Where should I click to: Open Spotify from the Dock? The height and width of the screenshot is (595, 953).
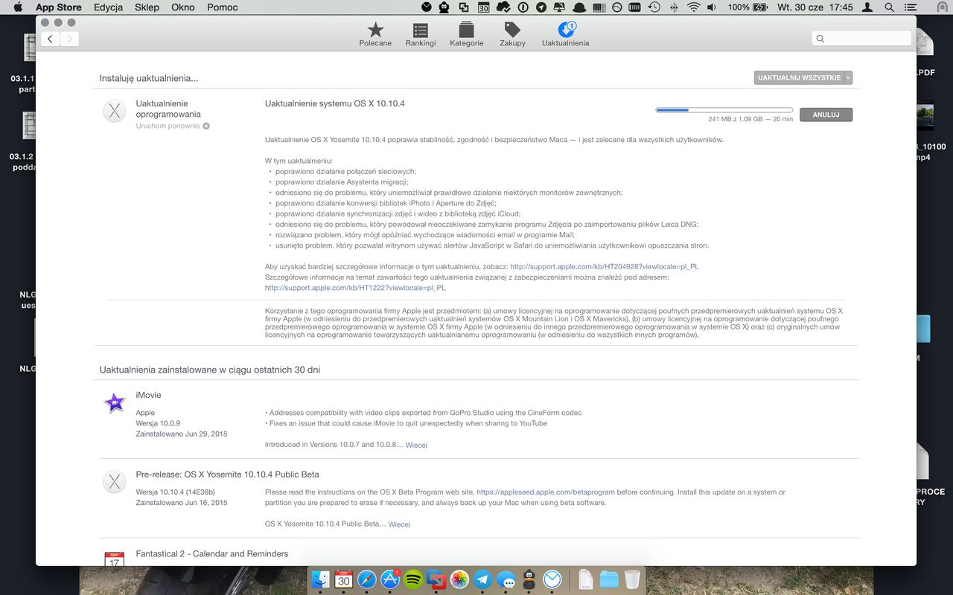[x=413, y=579]
